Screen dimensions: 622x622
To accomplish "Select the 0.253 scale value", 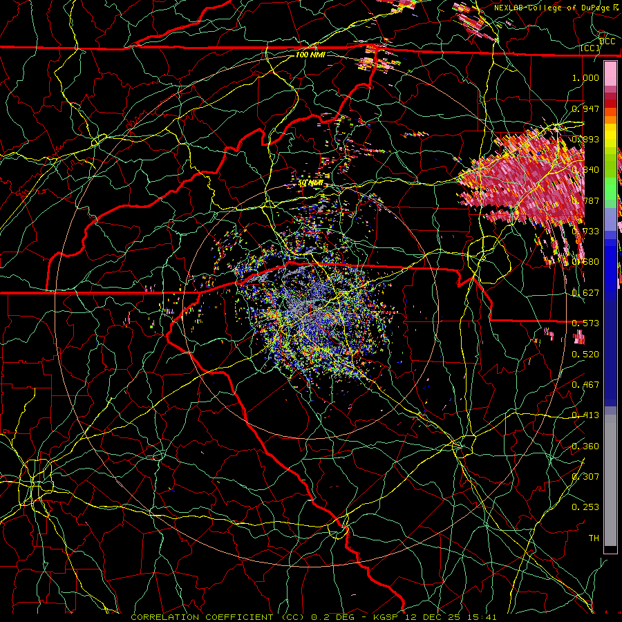I will (x=585, y=507).
